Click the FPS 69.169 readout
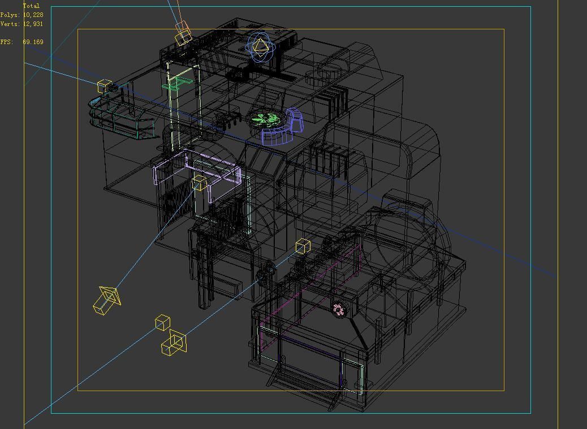The width and height of the screenshot is (587, 429). tap(21, 42)
